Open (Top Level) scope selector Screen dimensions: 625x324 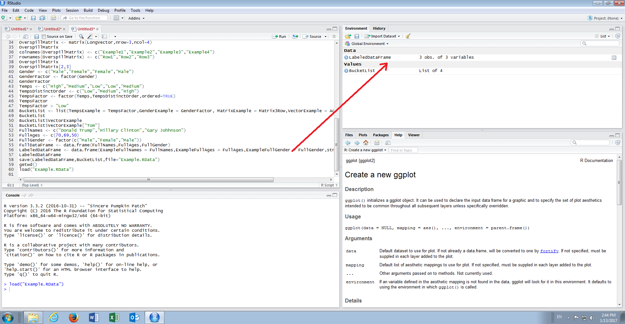pyautogui.click(x=32, y=185)
